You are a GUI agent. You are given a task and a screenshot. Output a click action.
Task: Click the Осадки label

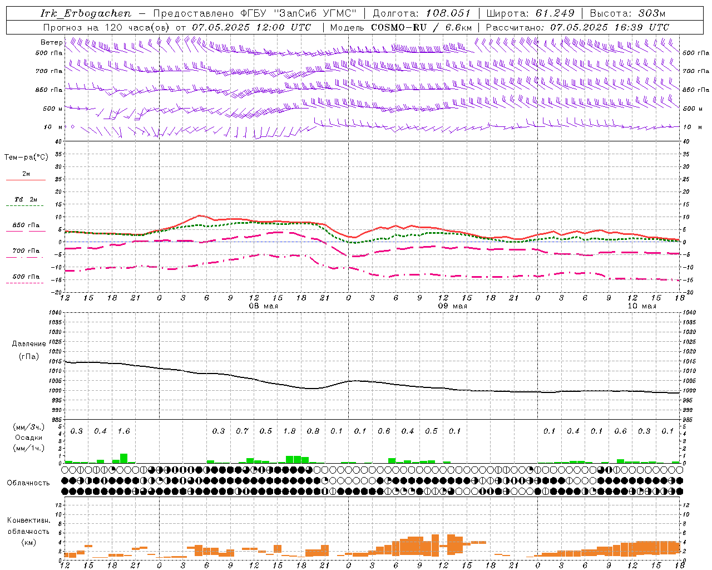29,438
